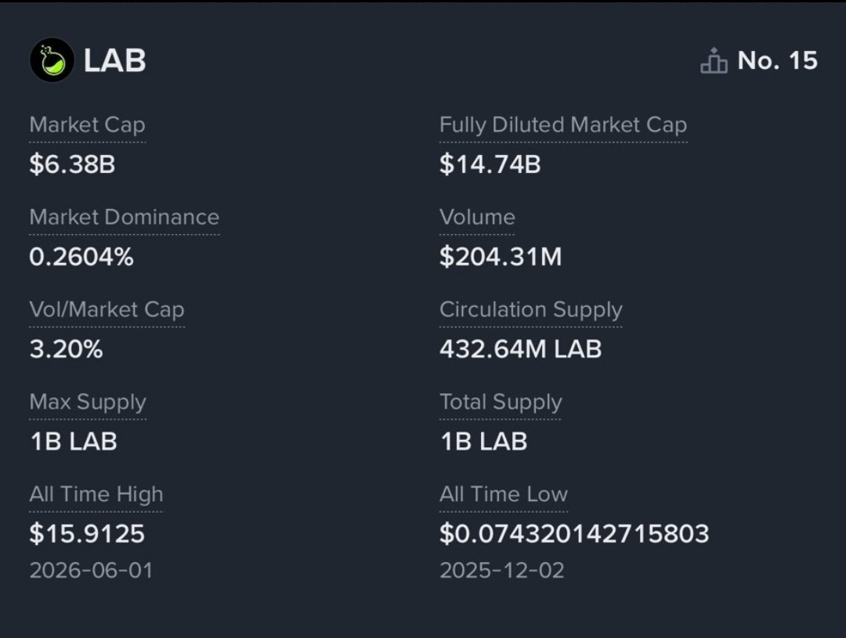The image size is (846, 638).
Task: Tap the All Time High label
Action: pos(96,495)
